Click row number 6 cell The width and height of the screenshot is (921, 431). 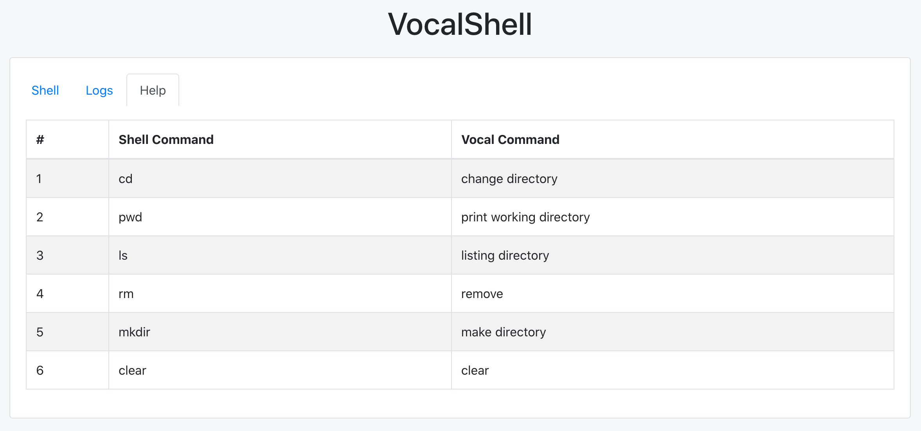(40, 370)
